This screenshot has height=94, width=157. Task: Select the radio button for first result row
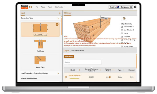(x=66, y=77)
